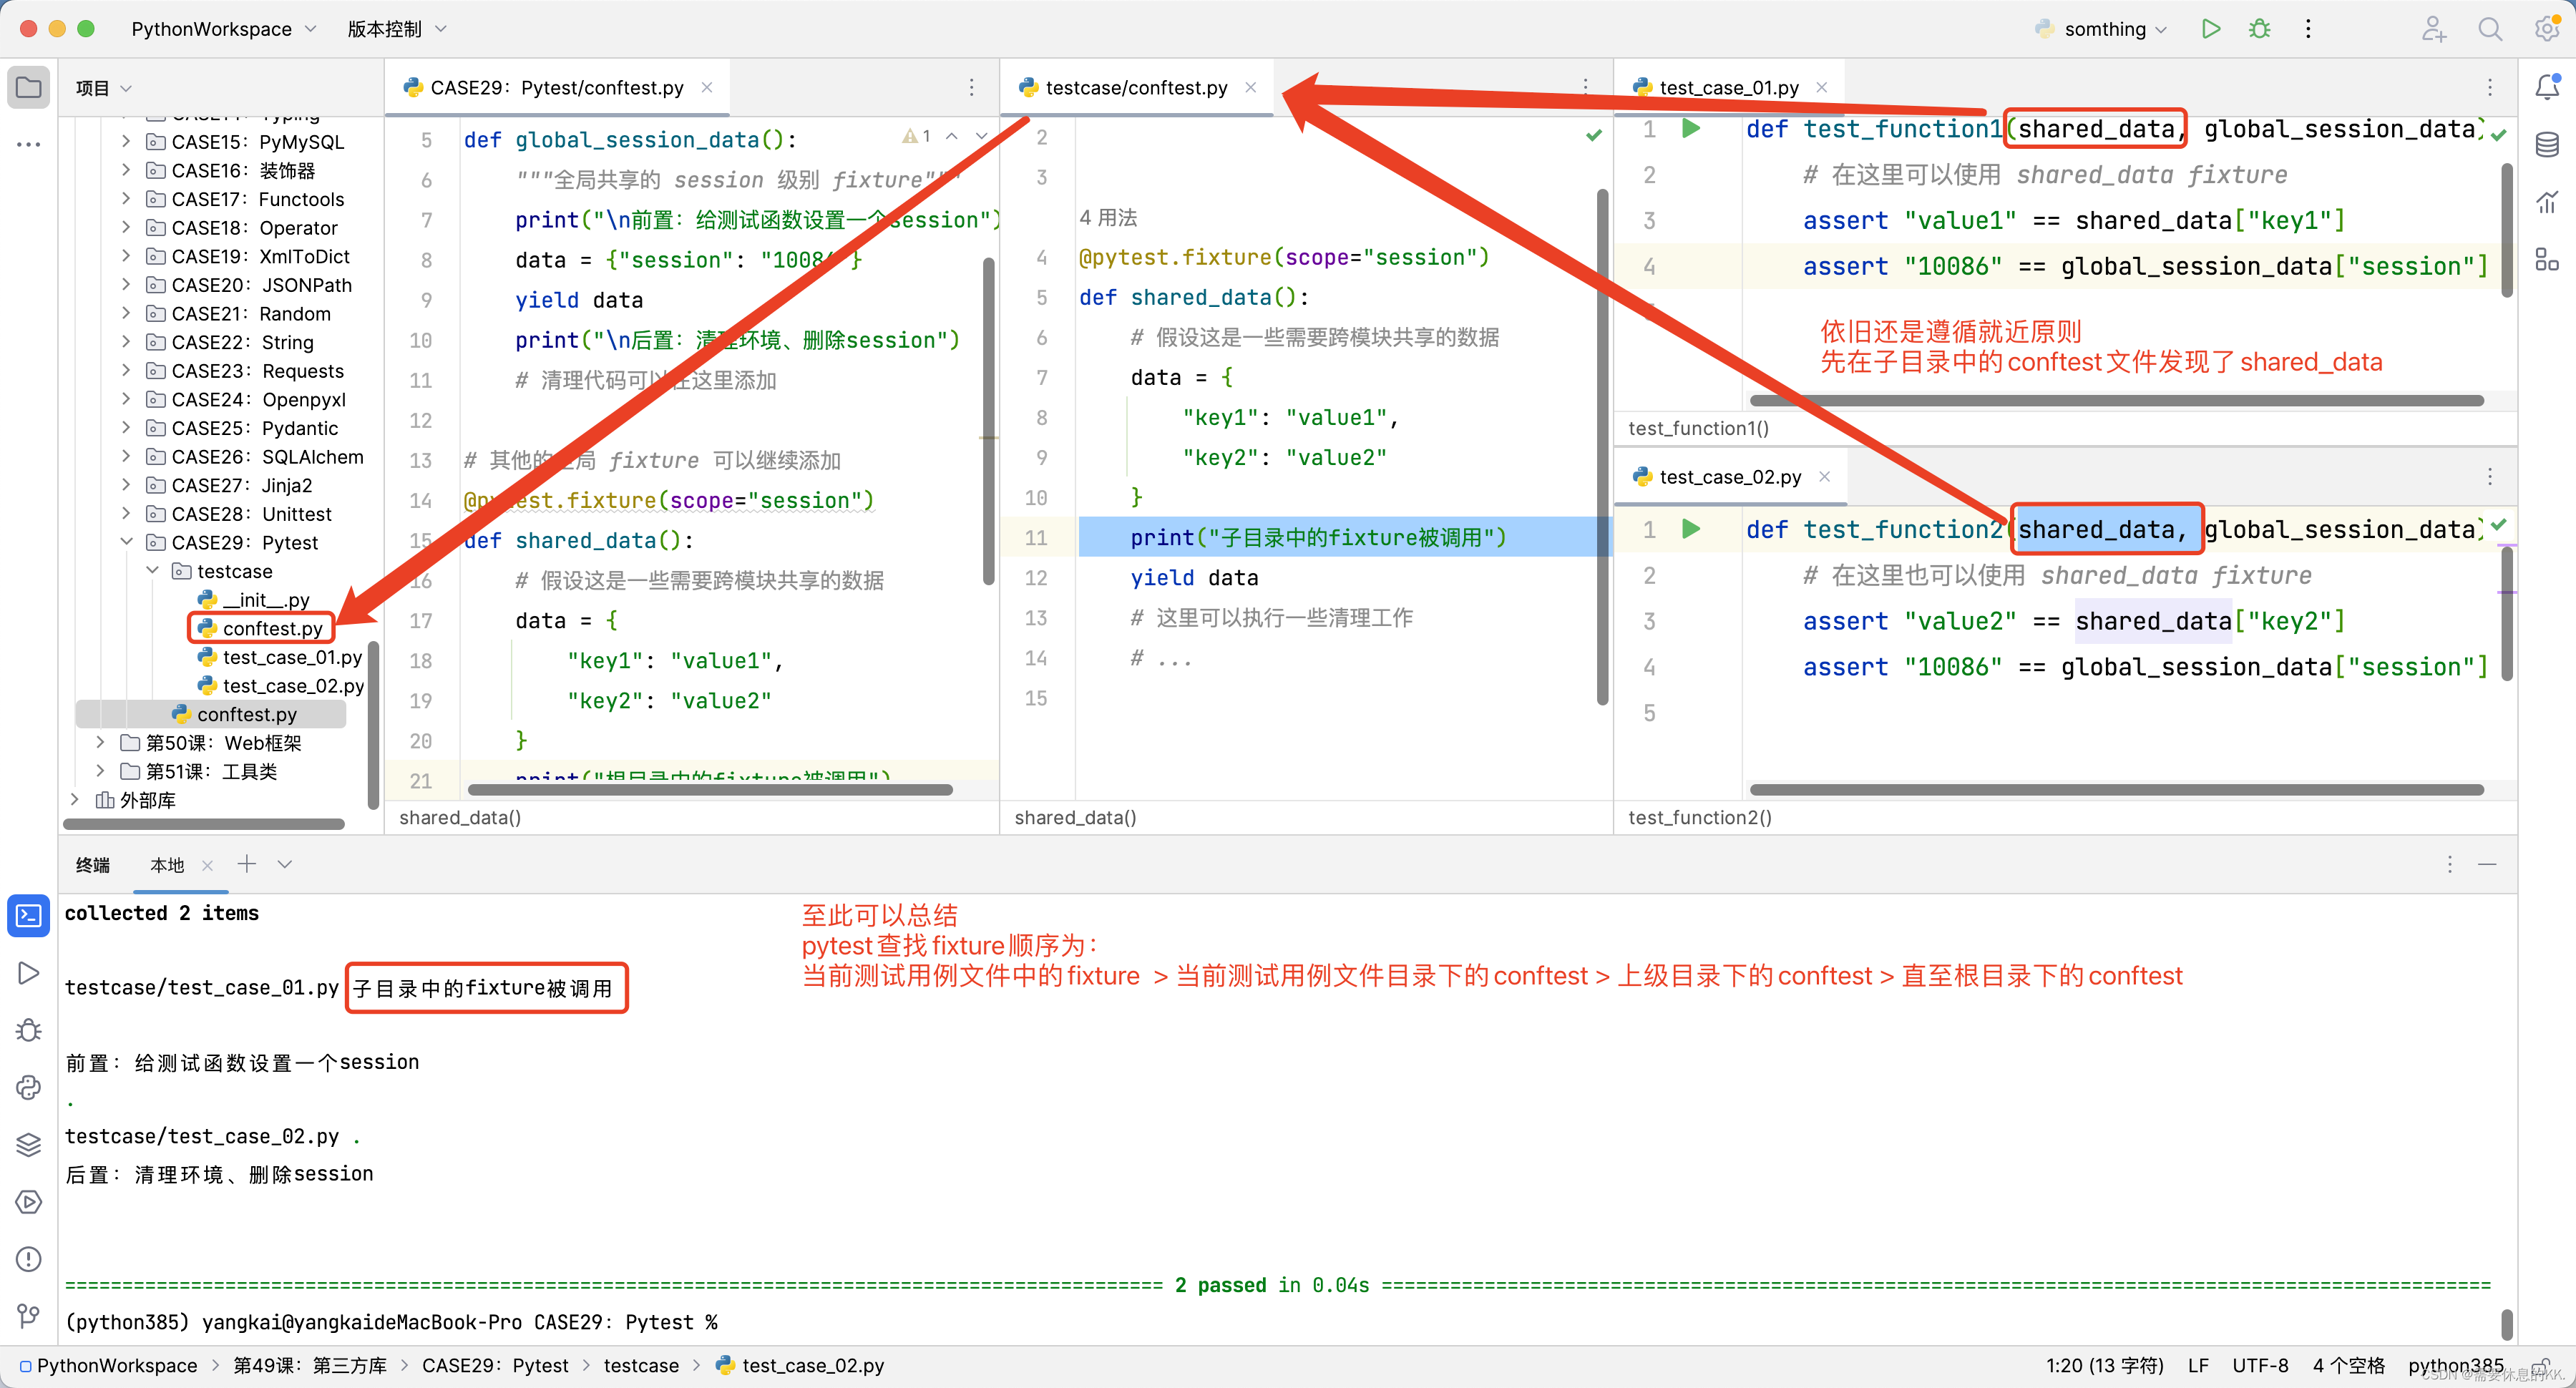
Task: Click the python385 interpreter in status bar
Action: click(x=2455, y=1365)
